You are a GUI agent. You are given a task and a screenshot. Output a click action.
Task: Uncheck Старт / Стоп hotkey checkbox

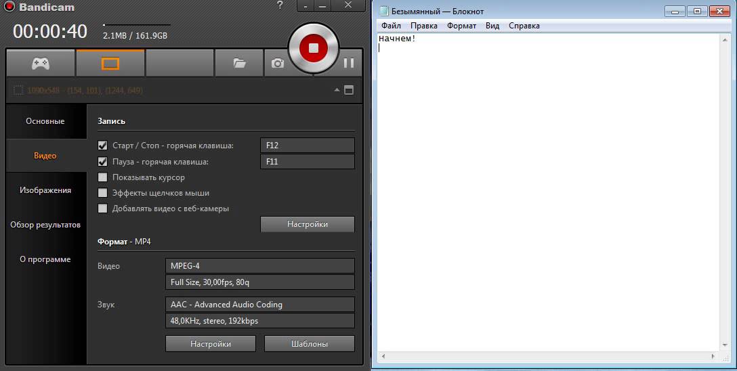click(x=102, y=146)
